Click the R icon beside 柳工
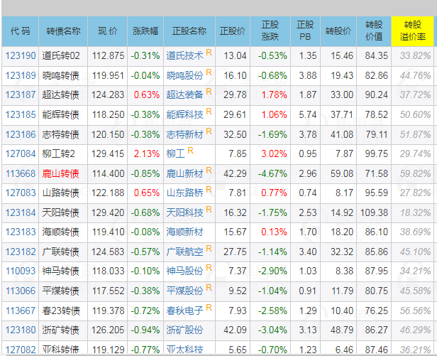 [x=190, y=151]
